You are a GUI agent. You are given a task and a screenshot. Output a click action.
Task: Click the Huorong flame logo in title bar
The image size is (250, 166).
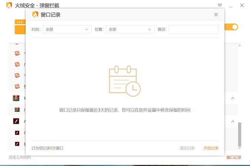click(9, 6)
